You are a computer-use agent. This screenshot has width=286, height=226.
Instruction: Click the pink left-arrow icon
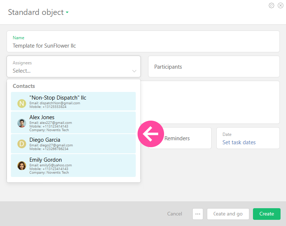pos(151,134)
